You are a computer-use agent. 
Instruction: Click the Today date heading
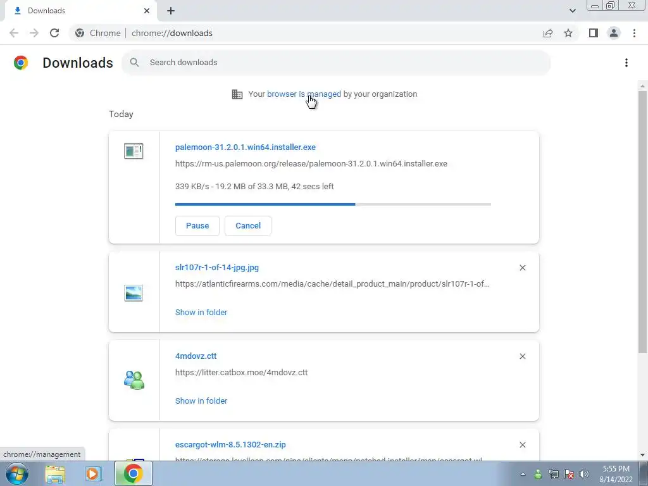tap(121, 114)
